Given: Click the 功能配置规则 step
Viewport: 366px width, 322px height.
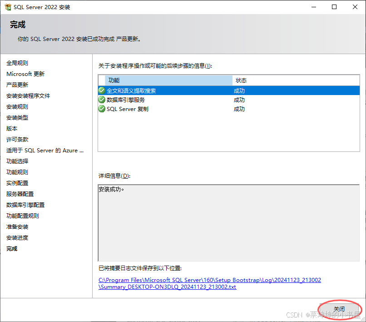Looking at the screenshot, I should 22,216.
